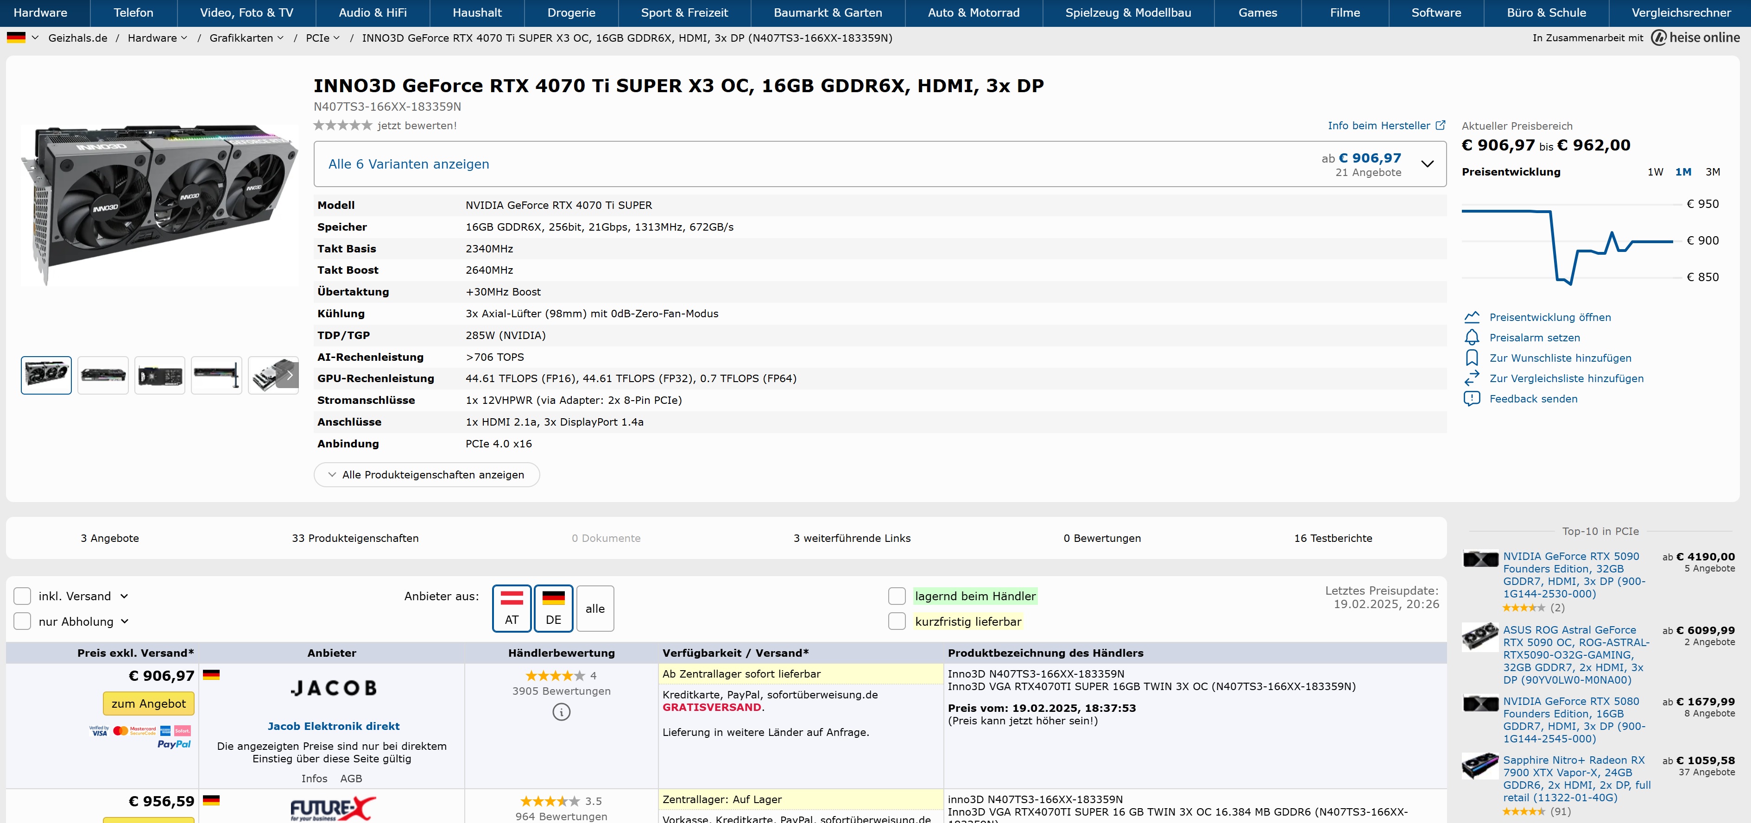Open the Grafikkarten breadcrumb dropdown

pos(246,38)
